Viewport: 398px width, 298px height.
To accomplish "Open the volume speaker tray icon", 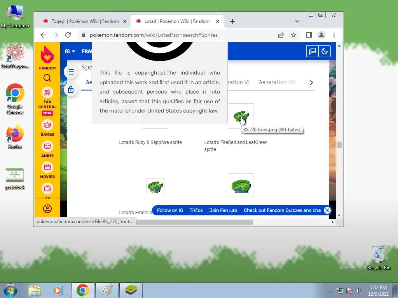I will (359, 291).
